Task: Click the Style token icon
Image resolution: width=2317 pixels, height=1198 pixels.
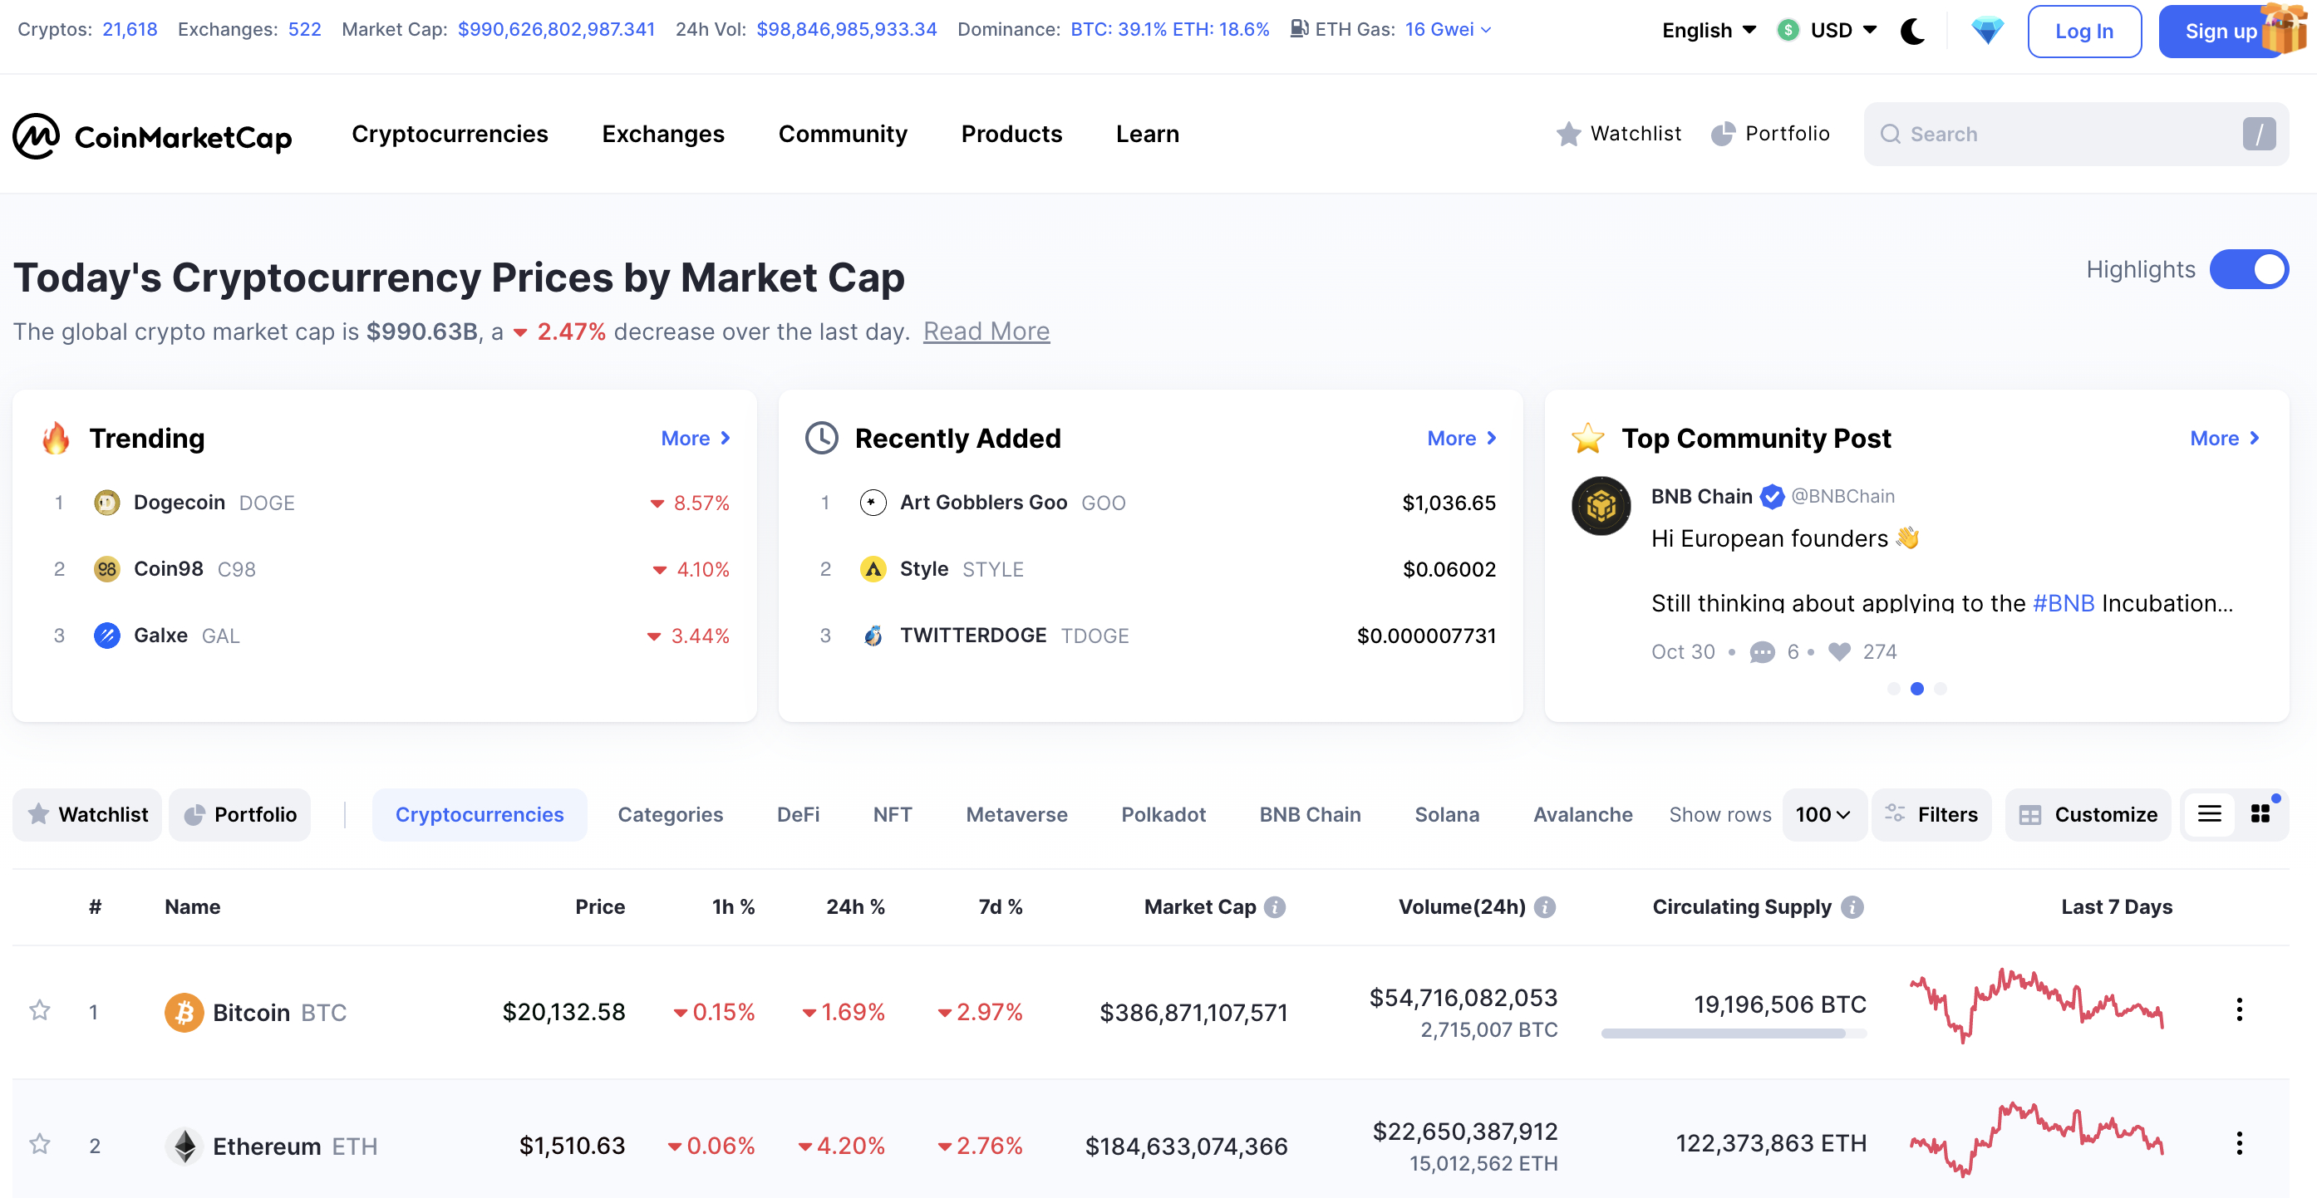Action: [873, 569]
